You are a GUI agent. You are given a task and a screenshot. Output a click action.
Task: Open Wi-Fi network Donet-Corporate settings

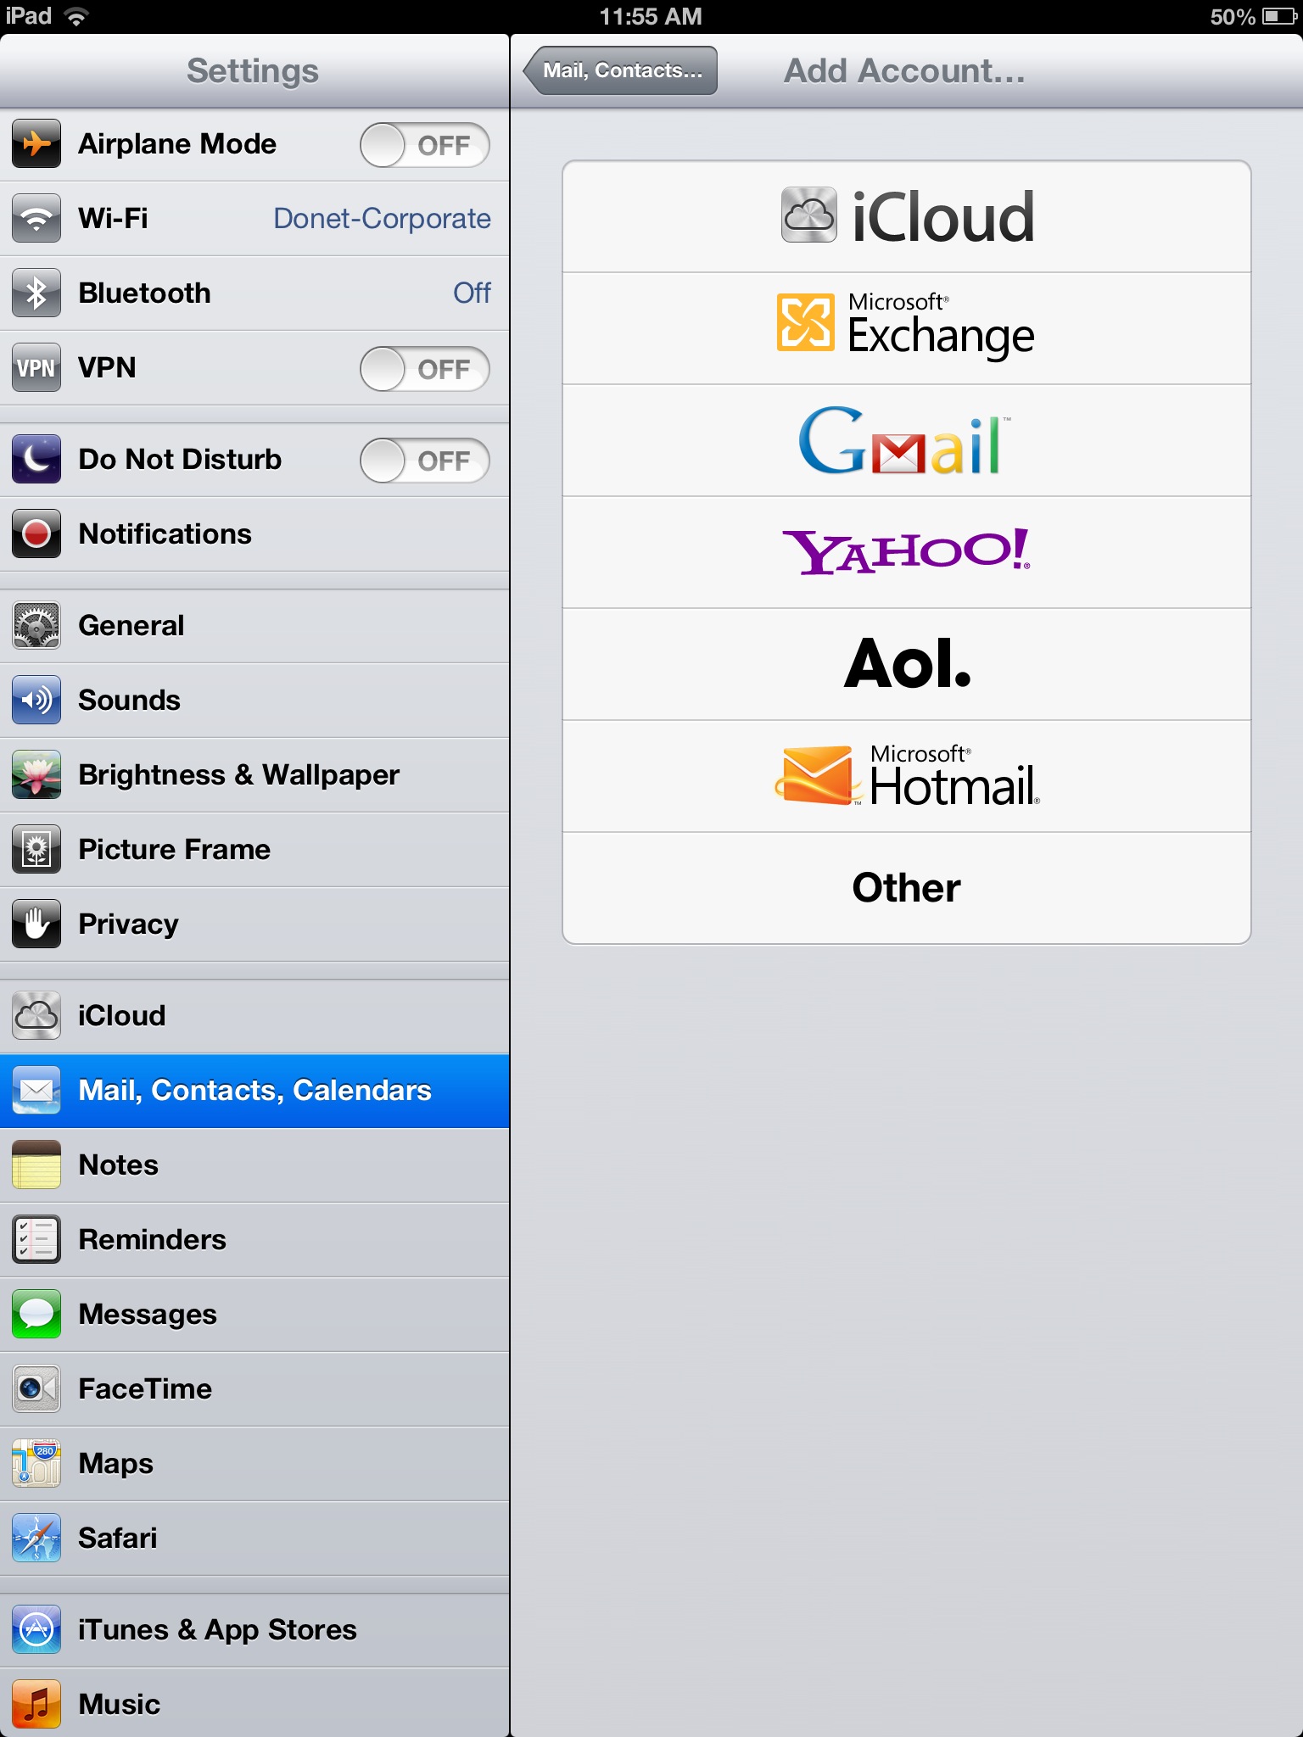pyautogui.click(x=254, y=218)
